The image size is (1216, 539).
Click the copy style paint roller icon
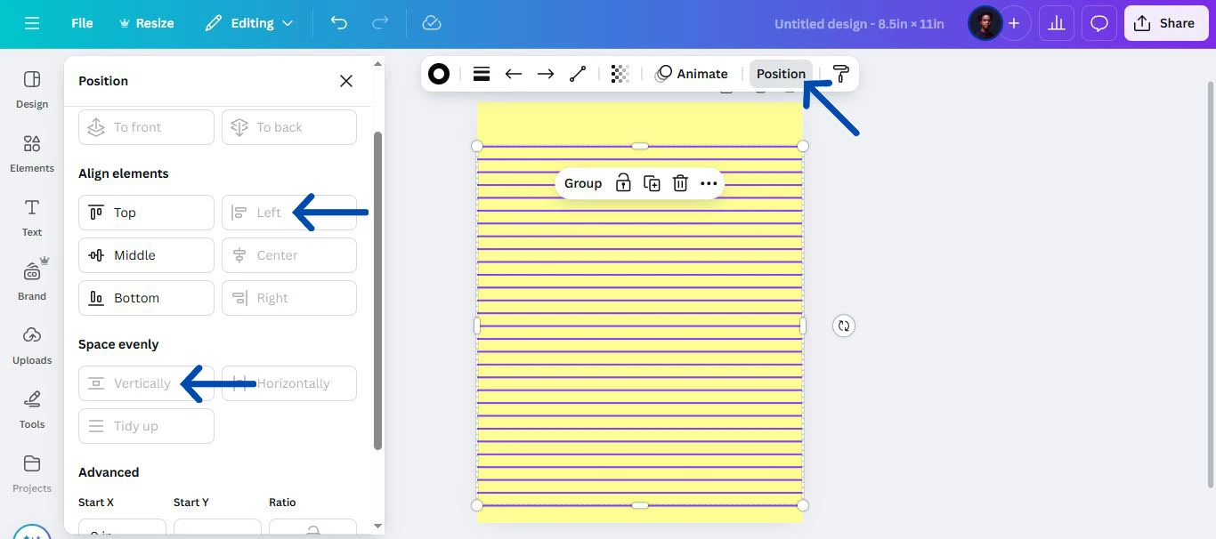click(x=840, y=74)
